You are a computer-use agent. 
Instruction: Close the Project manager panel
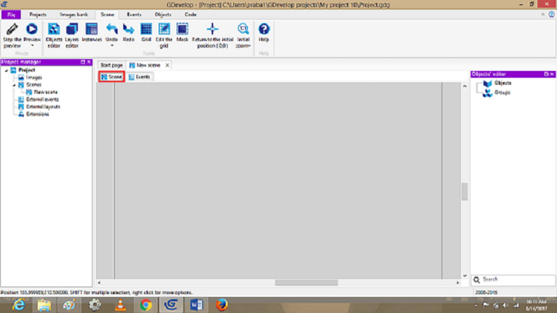click(x=89, y=62)
